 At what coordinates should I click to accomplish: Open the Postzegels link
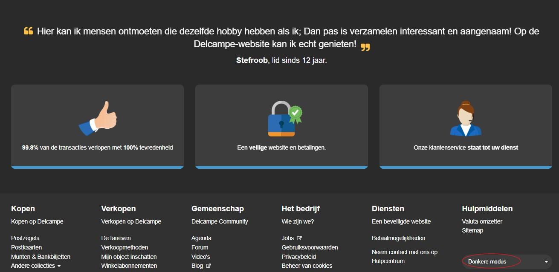pos(25,238)
